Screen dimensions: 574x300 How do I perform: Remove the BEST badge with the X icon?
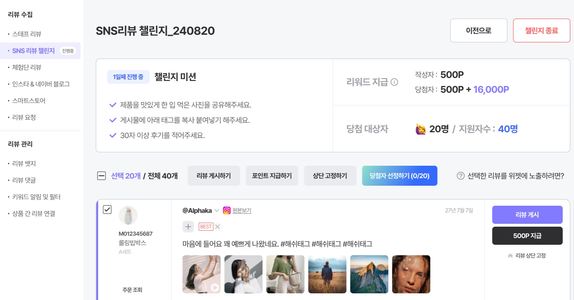coord(217,227)
